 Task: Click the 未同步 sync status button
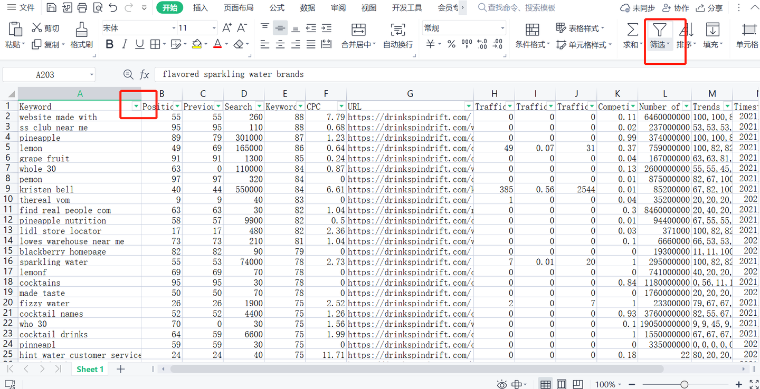637,8
